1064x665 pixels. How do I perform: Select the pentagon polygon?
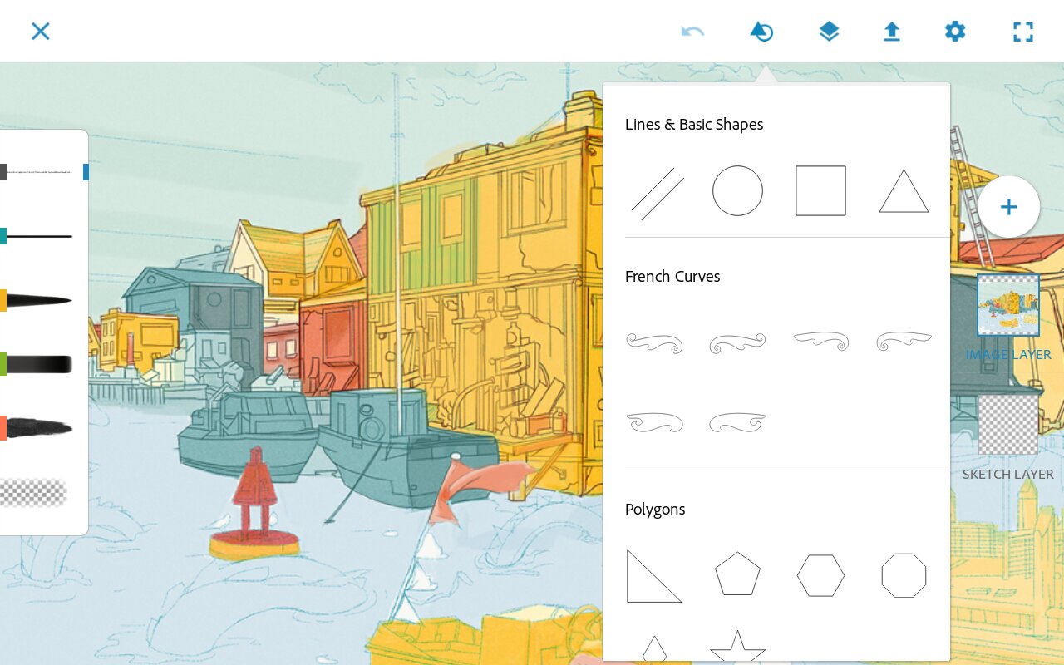[x=737, y=574]
